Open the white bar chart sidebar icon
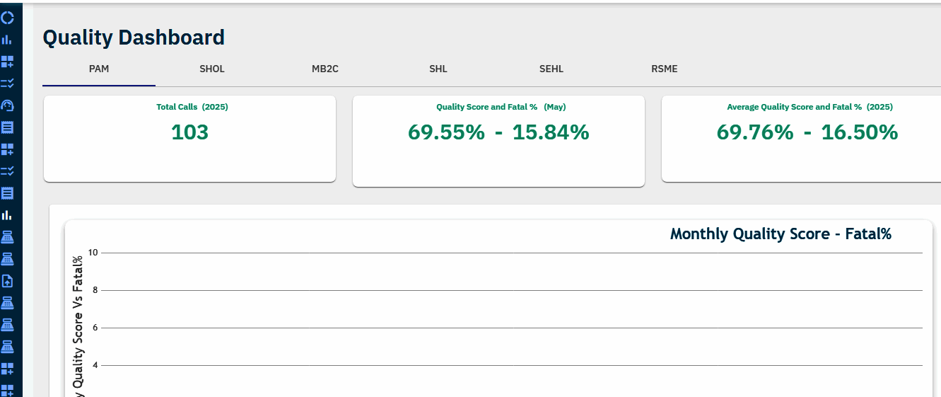 8,214
